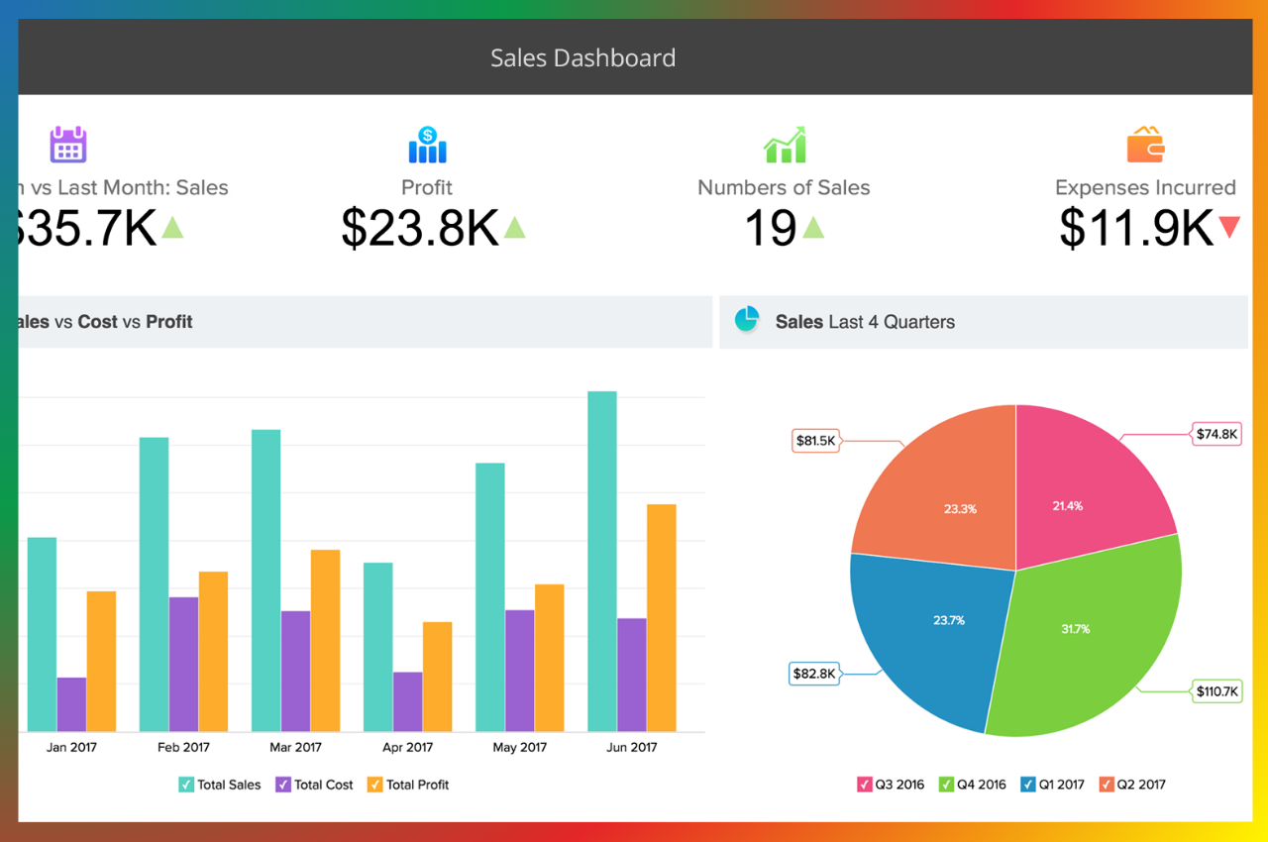Click the green growth chart icon
The height and width of the screenshot is (842, 1268).
(x=784, y=145)
